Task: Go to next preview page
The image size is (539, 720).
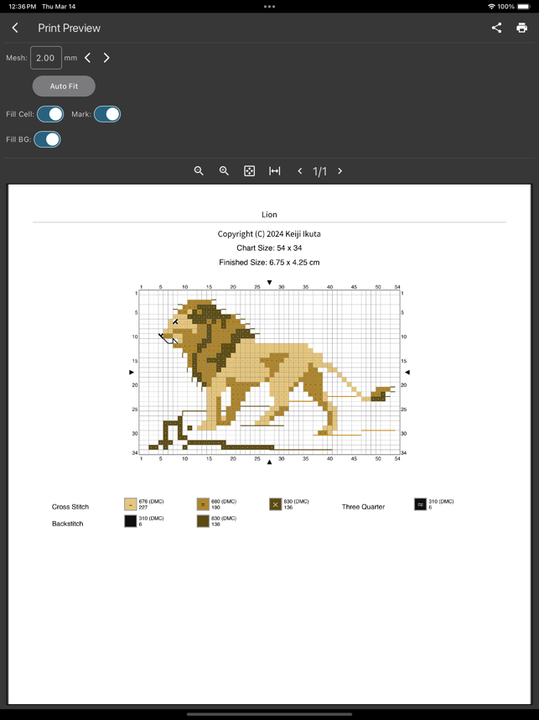Action: pyautogui.click(x=340, y=171)
